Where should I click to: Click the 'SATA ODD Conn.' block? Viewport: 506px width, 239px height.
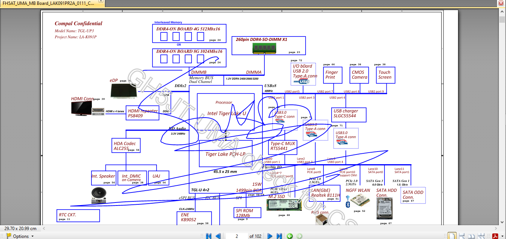coord(413,195)
